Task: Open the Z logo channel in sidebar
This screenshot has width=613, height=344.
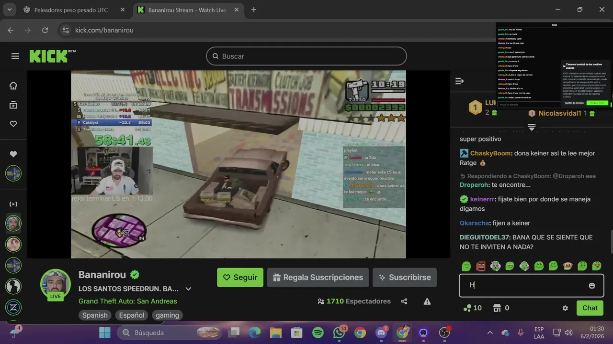Action: pyautogui.click(x=13, y=307)
